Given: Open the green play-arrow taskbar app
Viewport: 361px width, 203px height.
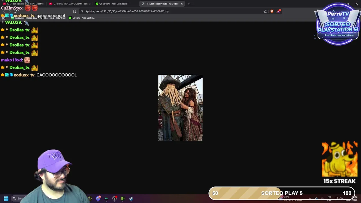Looking at the screenshot, I should click(123, 198).
